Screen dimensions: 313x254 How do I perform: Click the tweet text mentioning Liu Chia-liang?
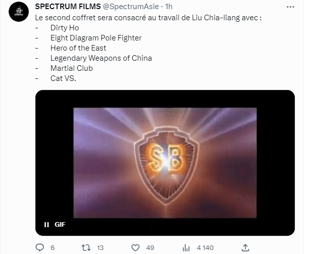(148, 18)
